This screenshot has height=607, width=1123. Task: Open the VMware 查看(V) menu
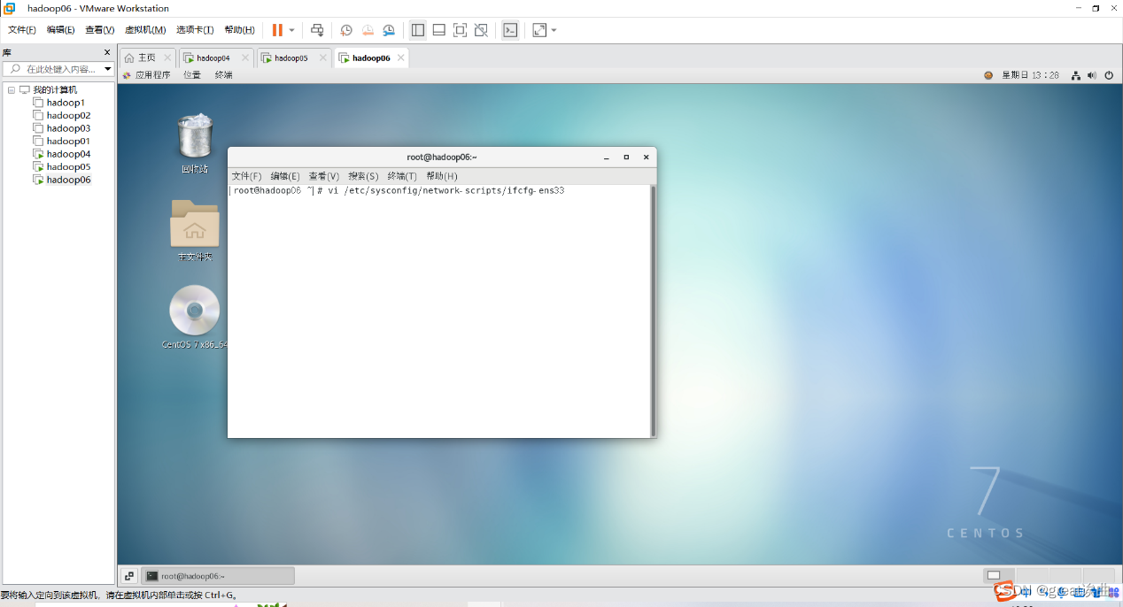(100, 30)
